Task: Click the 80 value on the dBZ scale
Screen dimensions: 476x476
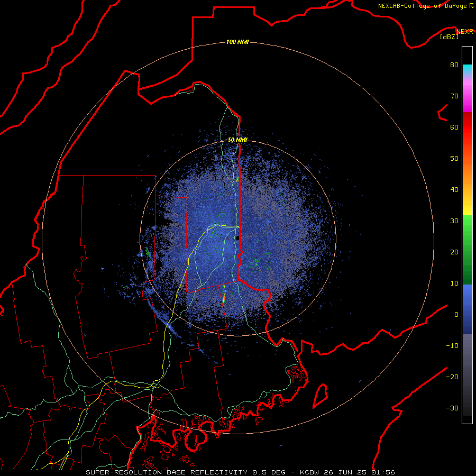Action: pos(454,65)
